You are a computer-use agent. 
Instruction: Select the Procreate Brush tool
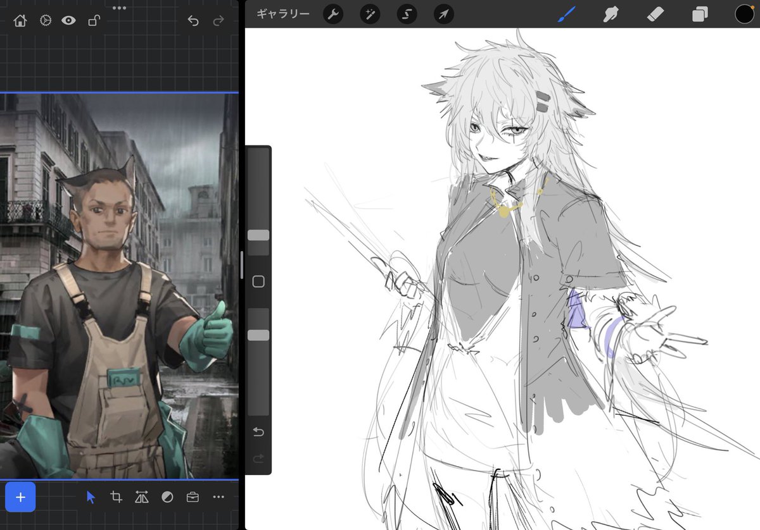[x=566, y=14]
